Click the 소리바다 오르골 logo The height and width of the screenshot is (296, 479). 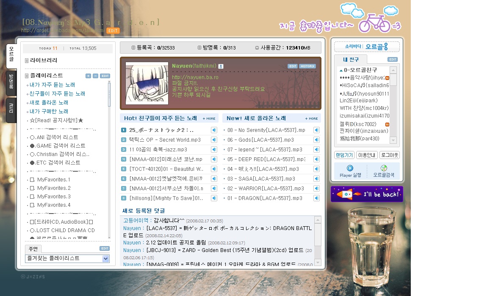pyautogui.click(x=367, y=47)
